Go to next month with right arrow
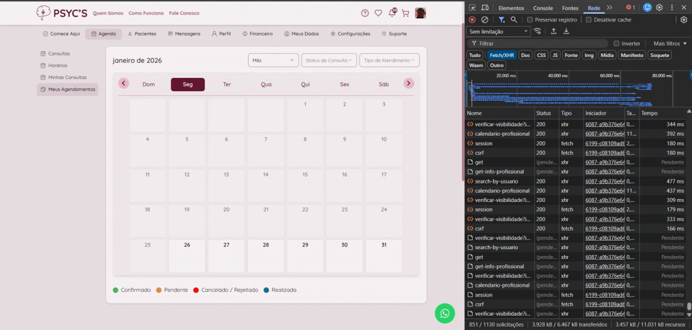 click(x=409, y=84)
